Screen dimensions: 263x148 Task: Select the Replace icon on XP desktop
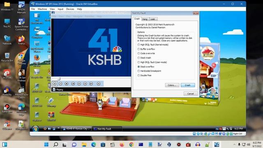(37, 117)
